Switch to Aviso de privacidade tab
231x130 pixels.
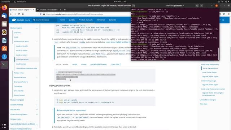pos(49,10)
